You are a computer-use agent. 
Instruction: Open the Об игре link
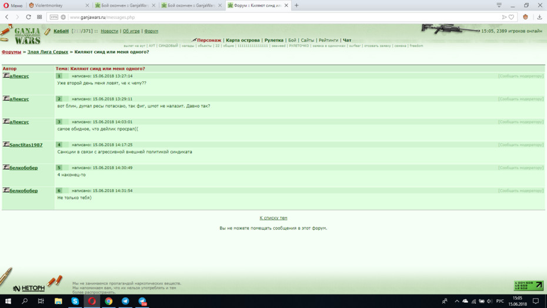tap(131, 31)
